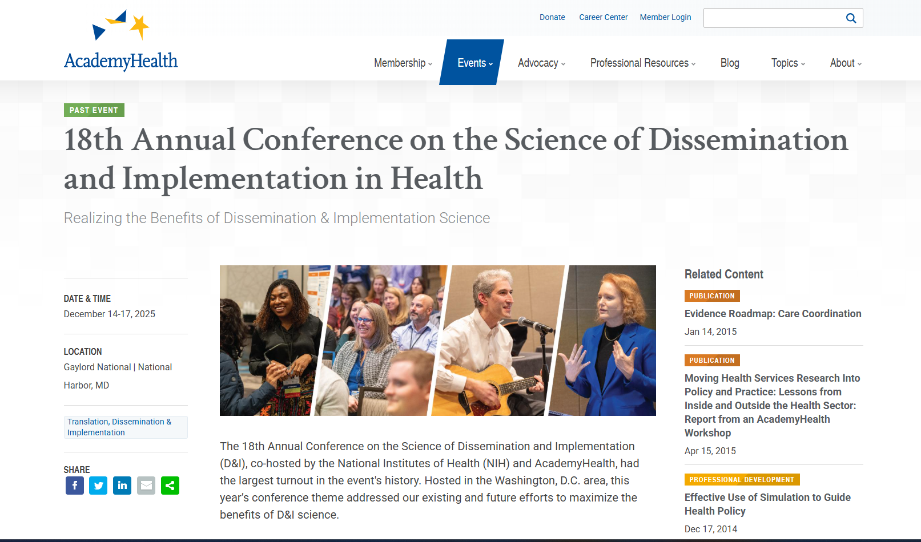This screenshot has height=542, width=921.
Task: Open the Translation, Dissemination & Implementation tag
Action: (119, 427)
